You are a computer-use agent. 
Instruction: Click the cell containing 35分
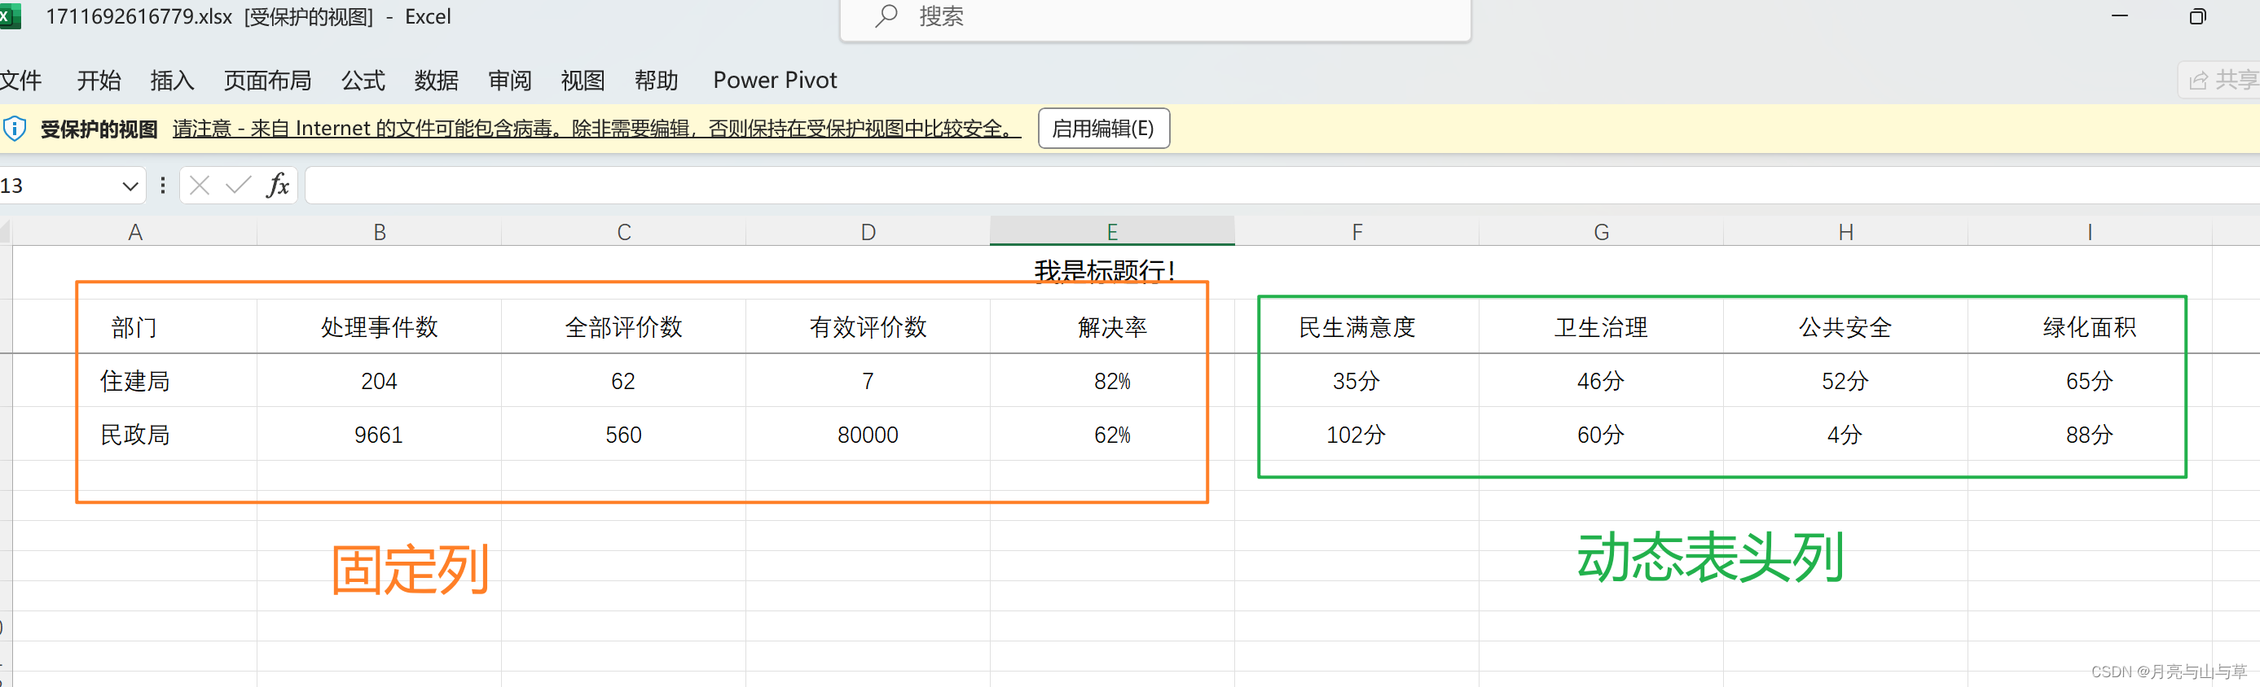pyautogui.click(x=1356, y=380)
